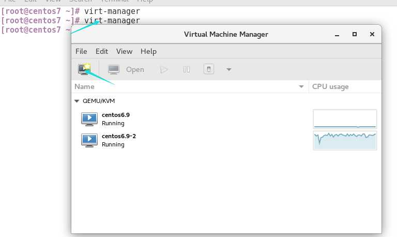Click Running status under centos6.9-2
The image size is (397, 237).
[113, 144]
